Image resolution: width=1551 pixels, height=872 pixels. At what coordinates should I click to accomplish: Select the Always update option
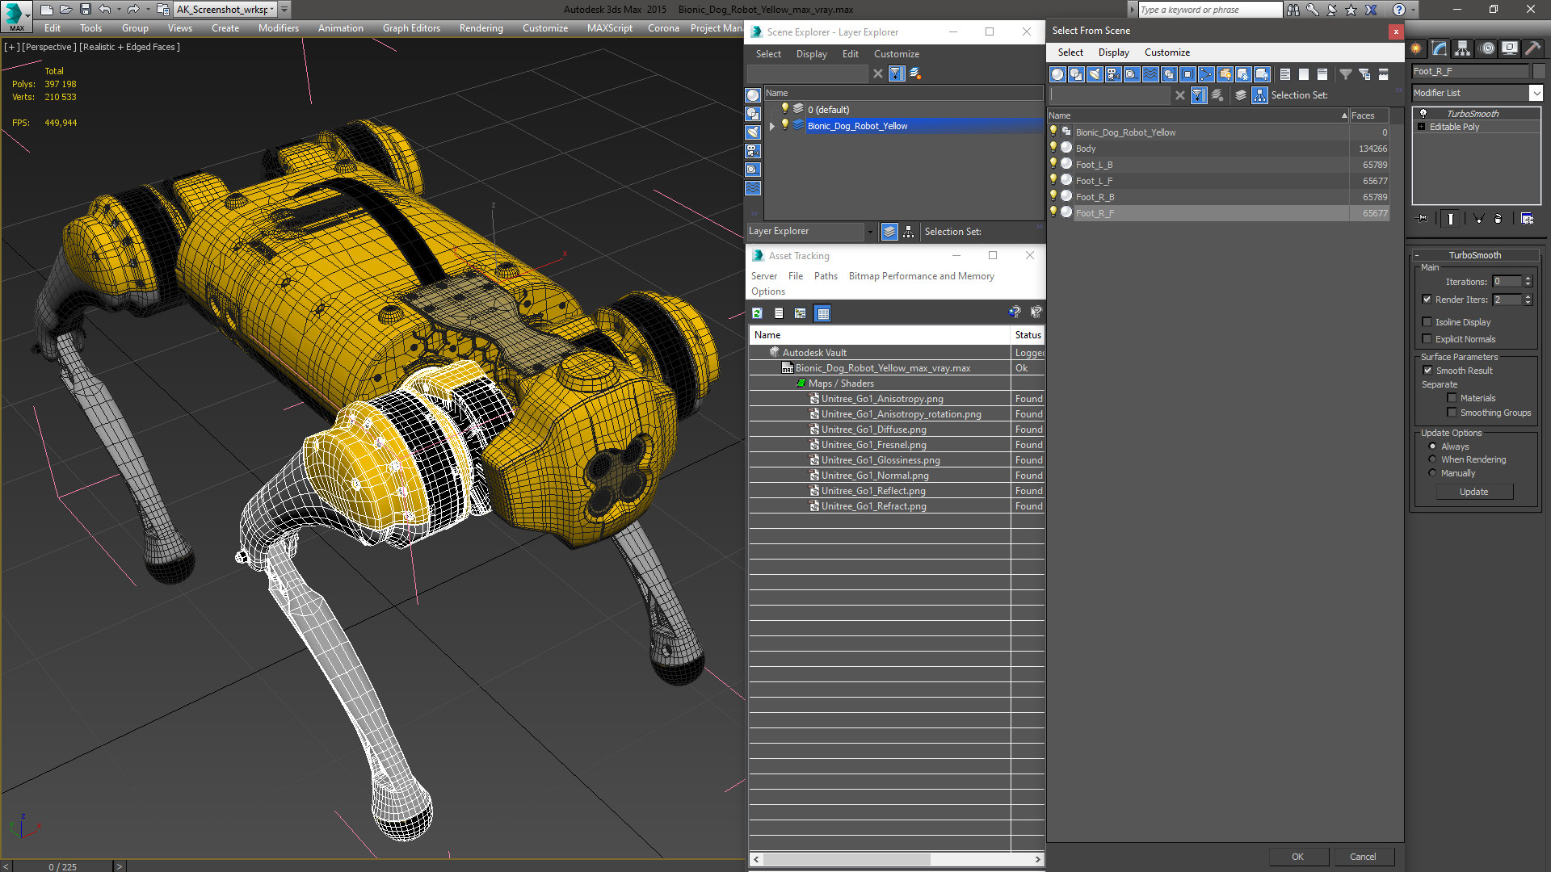(1432, 446)
